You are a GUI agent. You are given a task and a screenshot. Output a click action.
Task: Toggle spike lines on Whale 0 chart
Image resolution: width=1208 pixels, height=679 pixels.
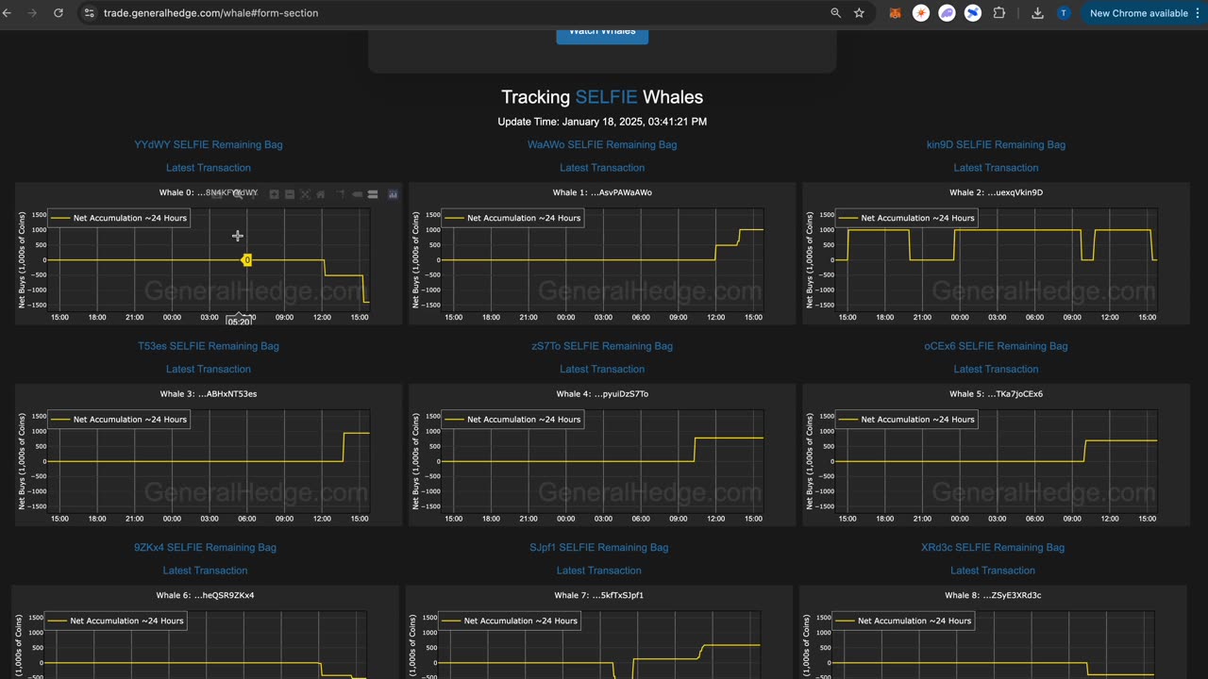tap(340, 194)
